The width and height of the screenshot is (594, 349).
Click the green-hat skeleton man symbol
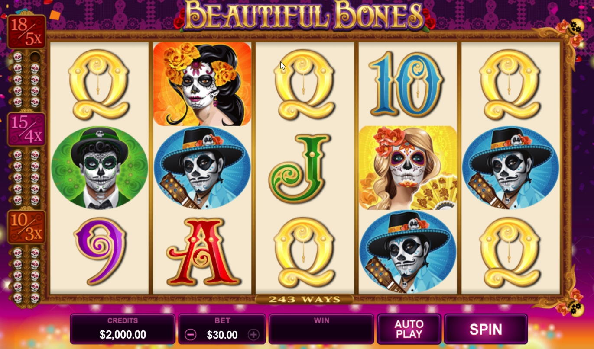[100, 168]
